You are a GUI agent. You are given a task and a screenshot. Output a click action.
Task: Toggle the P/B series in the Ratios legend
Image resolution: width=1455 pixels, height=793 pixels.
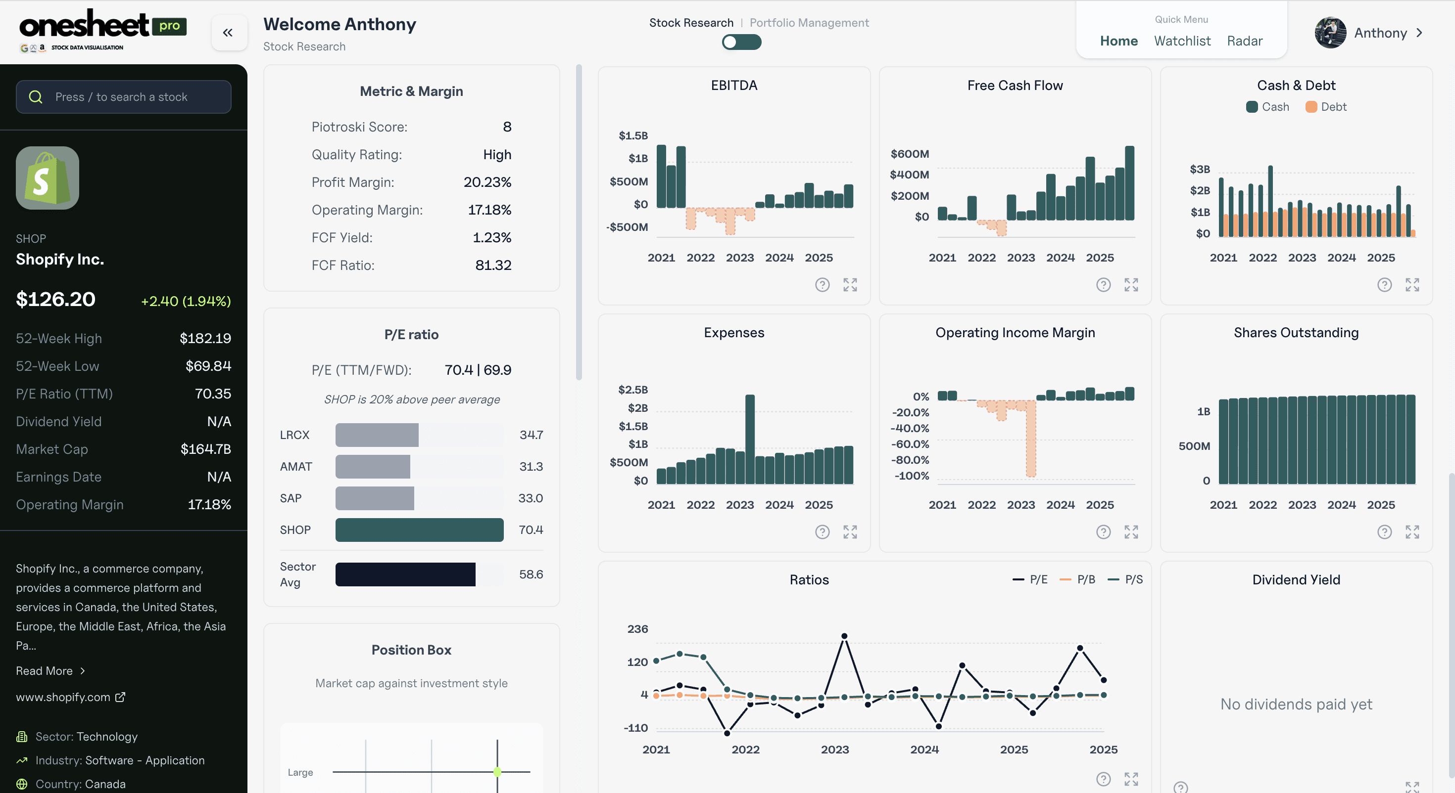point(1075,579)
